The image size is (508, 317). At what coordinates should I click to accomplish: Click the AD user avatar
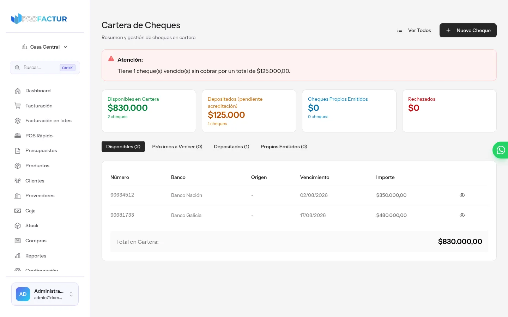pos(23,294)
